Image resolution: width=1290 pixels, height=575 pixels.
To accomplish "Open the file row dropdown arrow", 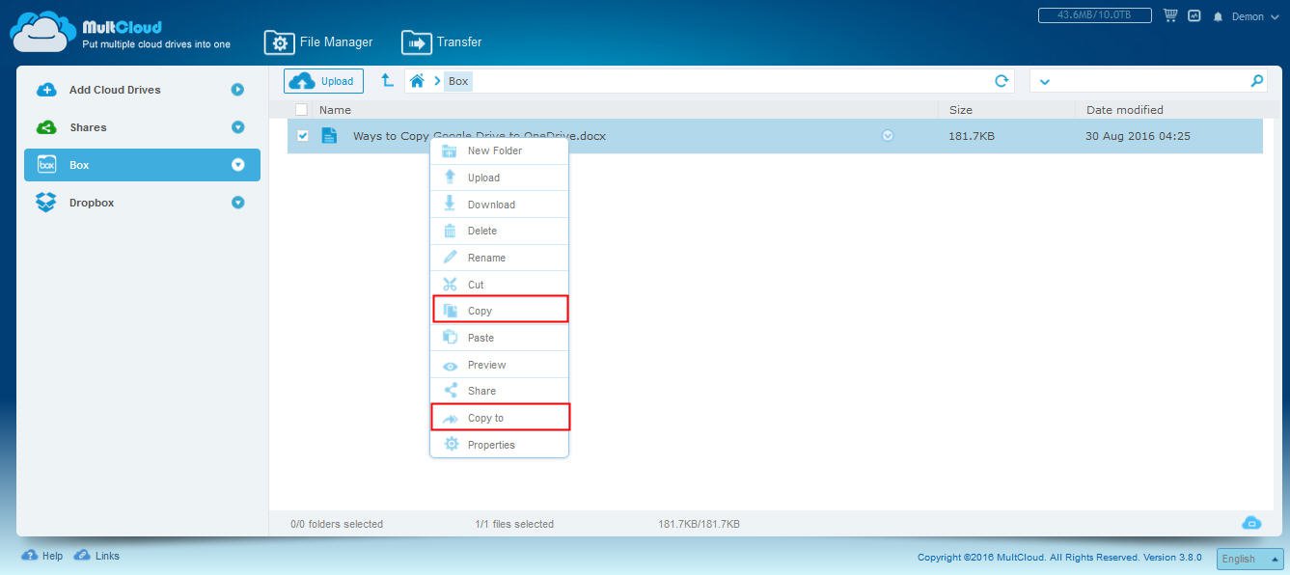I will click(x=888, y=136).
